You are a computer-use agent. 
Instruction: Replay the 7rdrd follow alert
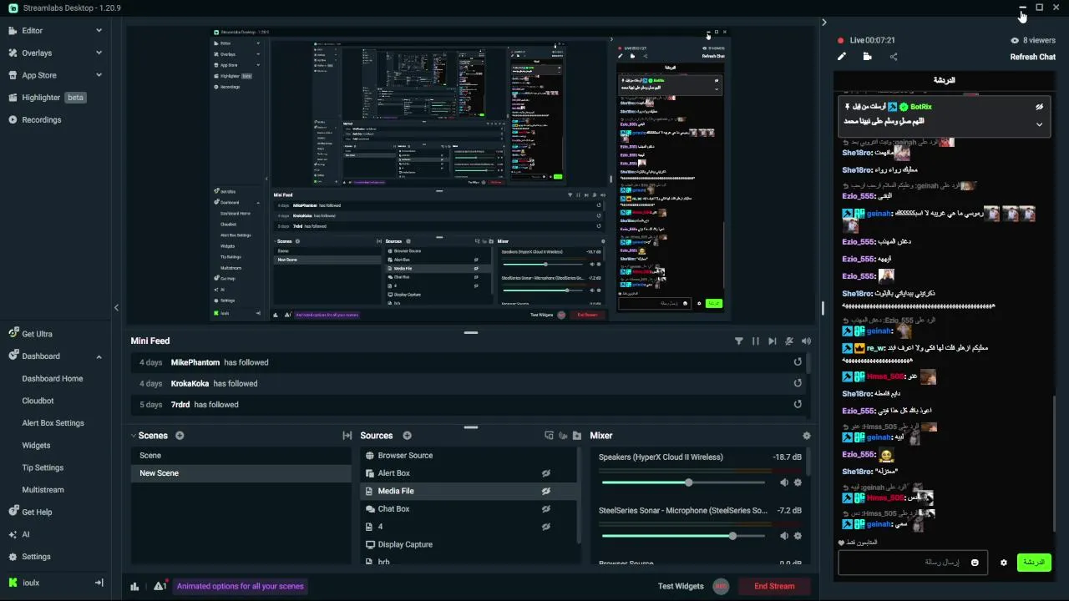tap(798, 404)
